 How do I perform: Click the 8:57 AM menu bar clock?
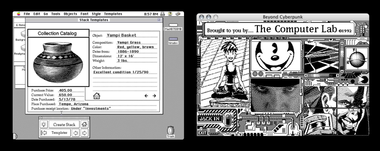pyautogui.click(x=151, y=14)
